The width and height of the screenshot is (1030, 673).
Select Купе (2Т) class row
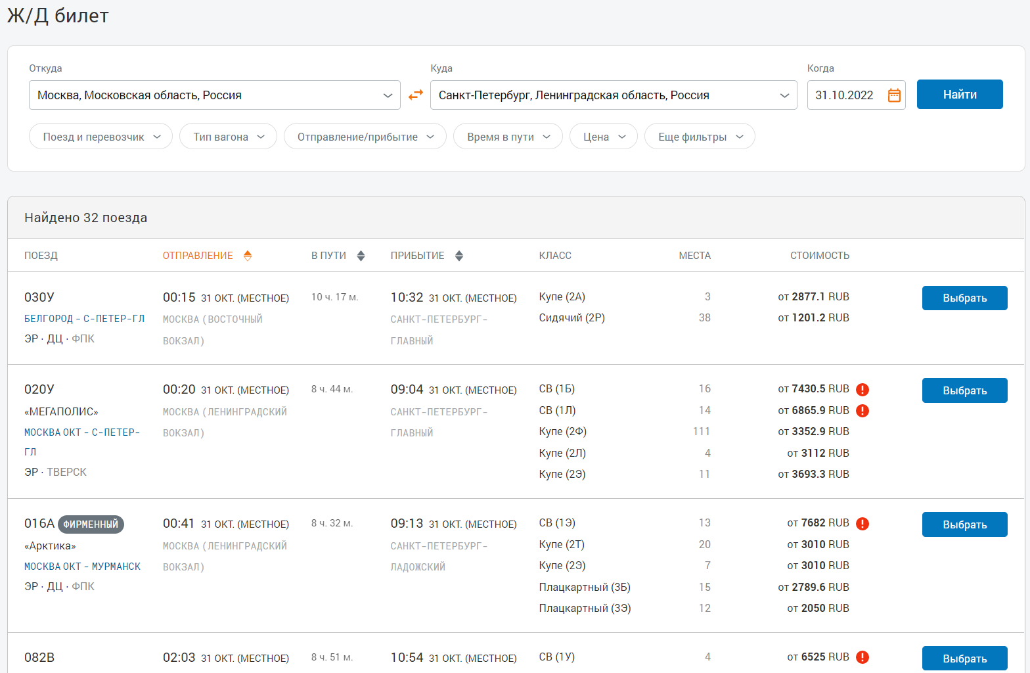[562, 544]
